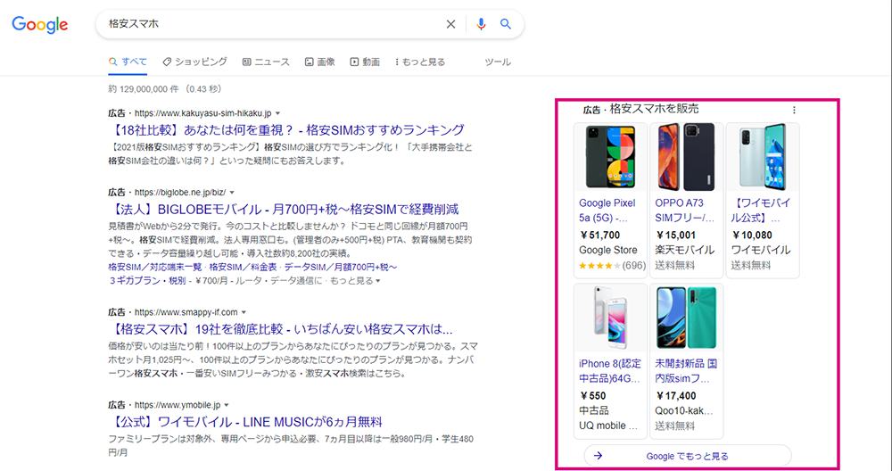The width and height of the screenshot is (892, 471).
Task: Click the ¥10,080 price
Action: (x=752, y=235)
